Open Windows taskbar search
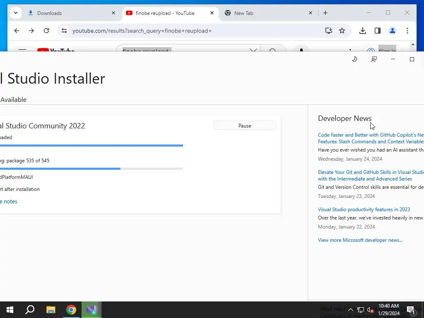The height and width of the screenshot is (318, 424). pos(30,310)
